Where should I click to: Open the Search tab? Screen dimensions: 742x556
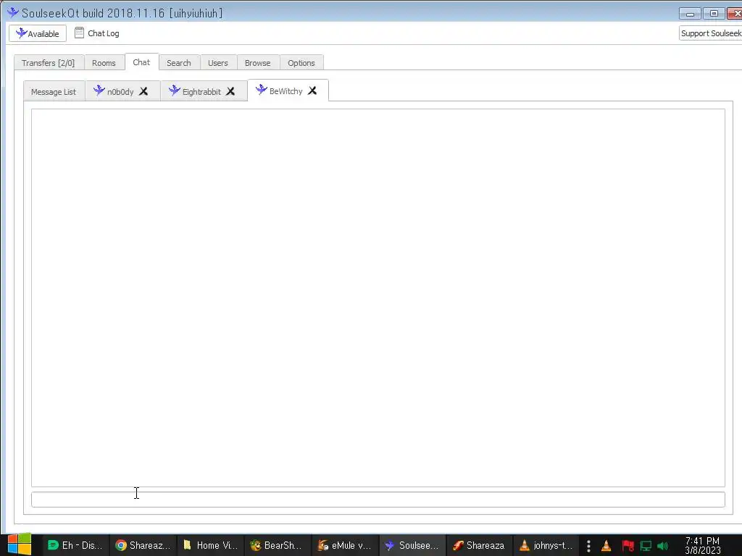179,63
